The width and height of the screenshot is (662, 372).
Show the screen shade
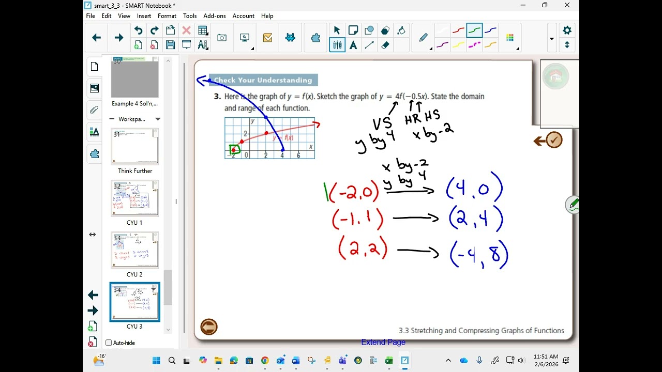pos(186,45)
